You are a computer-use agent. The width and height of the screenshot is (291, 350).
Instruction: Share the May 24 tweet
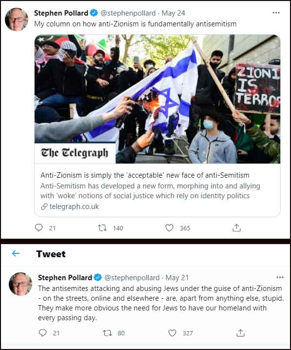(236, 227)
